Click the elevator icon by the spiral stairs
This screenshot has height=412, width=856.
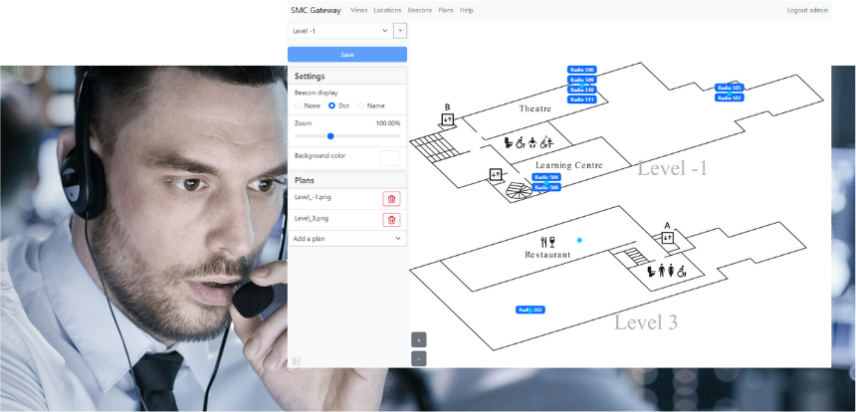(x=496, y=174)
